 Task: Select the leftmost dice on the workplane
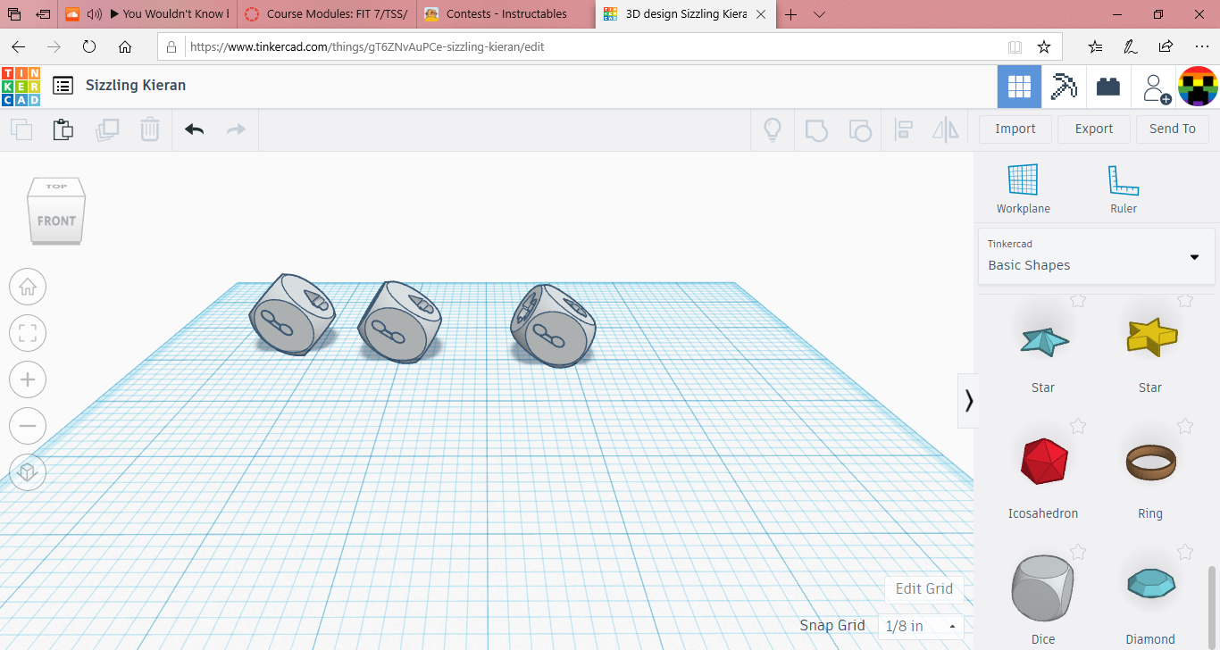point(291,315)
